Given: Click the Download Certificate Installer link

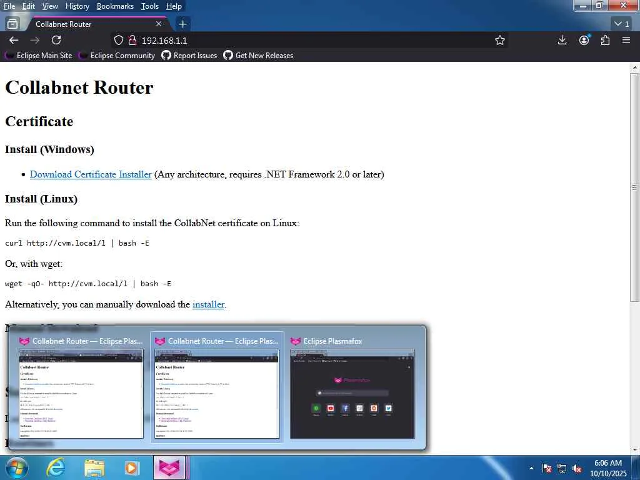Looking at the screenshot, I should (x=91, y=174).
